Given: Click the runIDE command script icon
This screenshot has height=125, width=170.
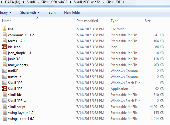Looking at the screenshot, I should (5, 71).
